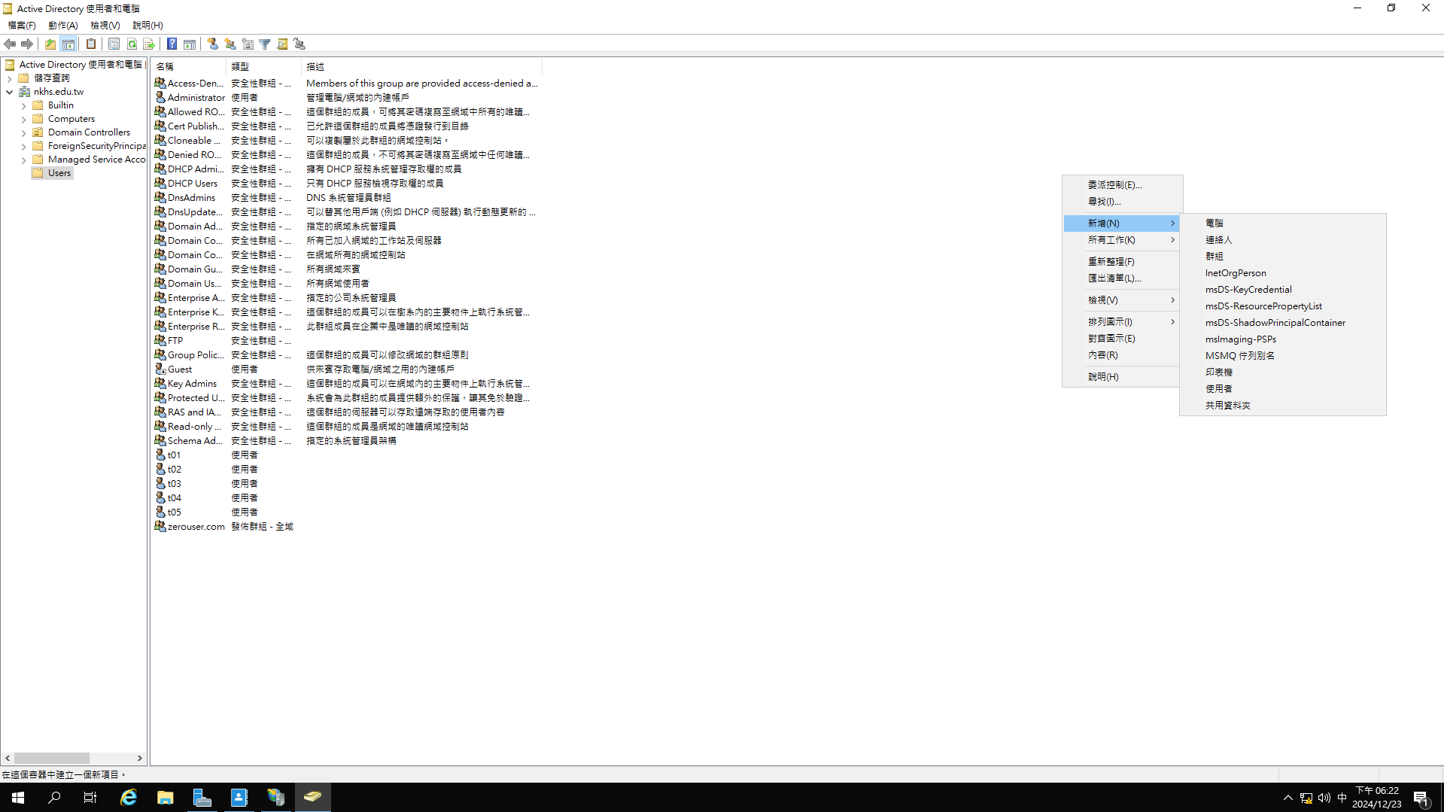Collapse the nkhs.edu.tw domain node
This screenshot has width=1444, height=812.
(x=9, y=92)
